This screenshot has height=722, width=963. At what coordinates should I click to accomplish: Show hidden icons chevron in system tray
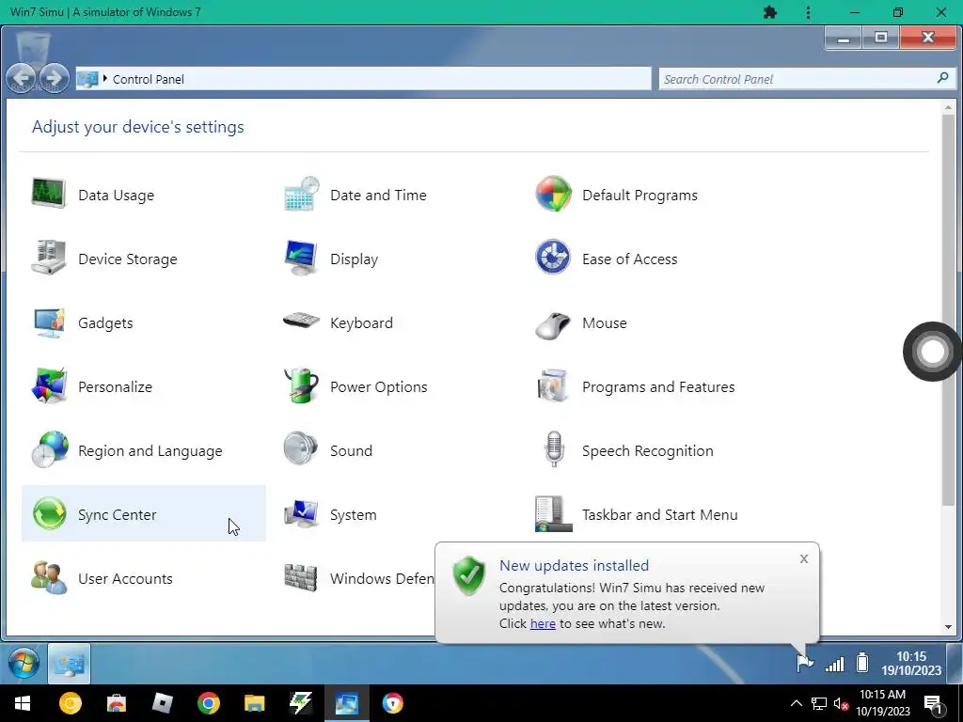pyautogui.click(x=796, y=703)
